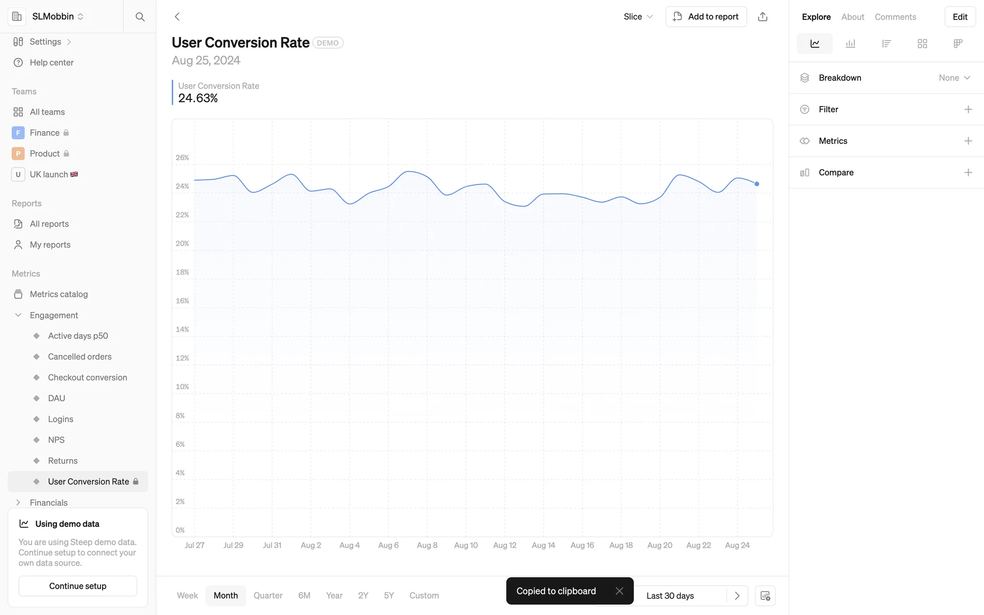This screenshot has width=984, height=615.
Task: Switch to the Comments tab
Action: (895, 17)
